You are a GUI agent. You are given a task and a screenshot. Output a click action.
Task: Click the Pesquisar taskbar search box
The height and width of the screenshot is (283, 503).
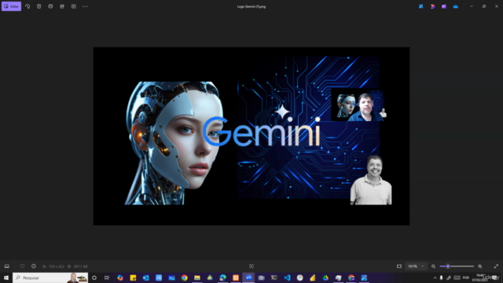coord(50,277)
